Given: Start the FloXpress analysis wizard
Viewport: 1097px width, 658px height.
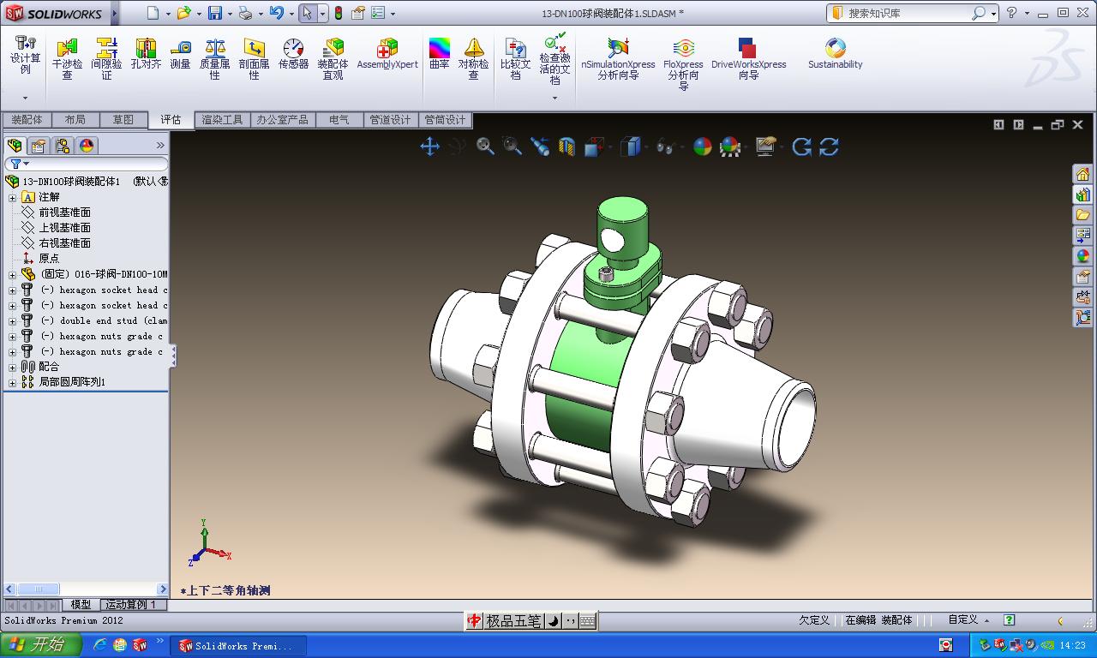Looking at the screenshot, I should point(683,63).
